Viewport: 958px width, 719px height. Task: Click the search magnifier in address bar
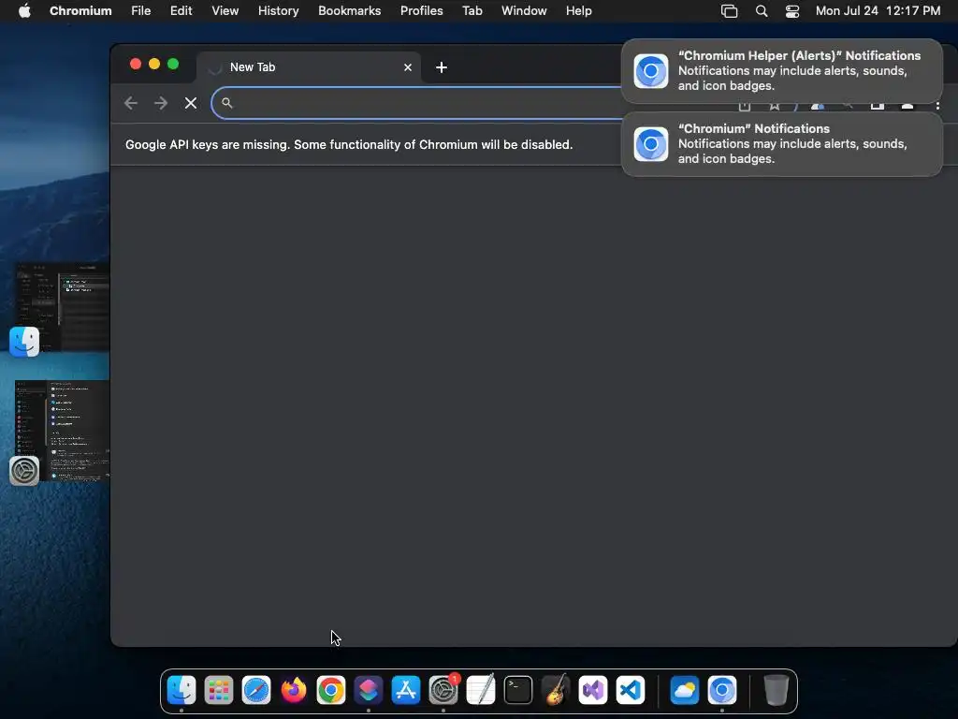tap(226, 103)
